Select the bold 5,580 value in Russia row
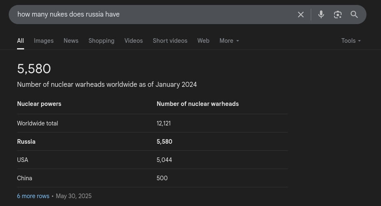 point(164,142)
